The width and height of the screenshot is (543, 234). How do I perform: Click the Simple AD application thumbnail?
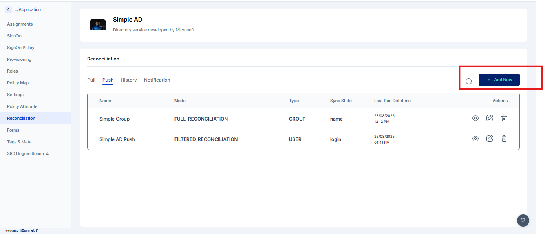[x=98, y=25]
